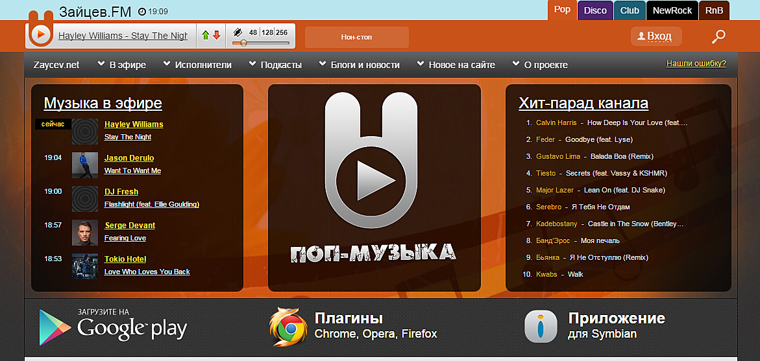760x361 pixels.
Task: Open search with the magnifier icon
Action: point(718,36)
